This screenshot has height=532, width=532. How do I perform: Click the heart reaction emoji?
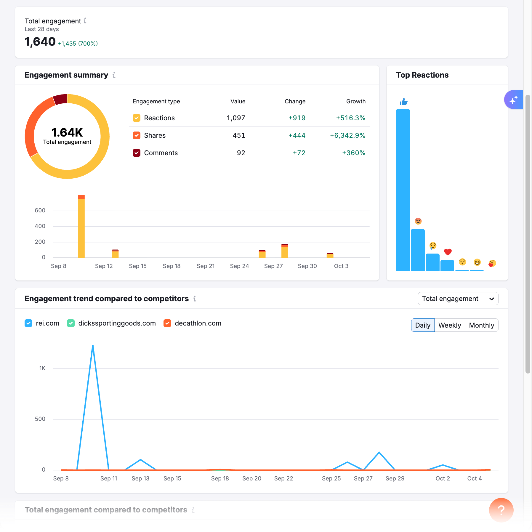[448, 252]
